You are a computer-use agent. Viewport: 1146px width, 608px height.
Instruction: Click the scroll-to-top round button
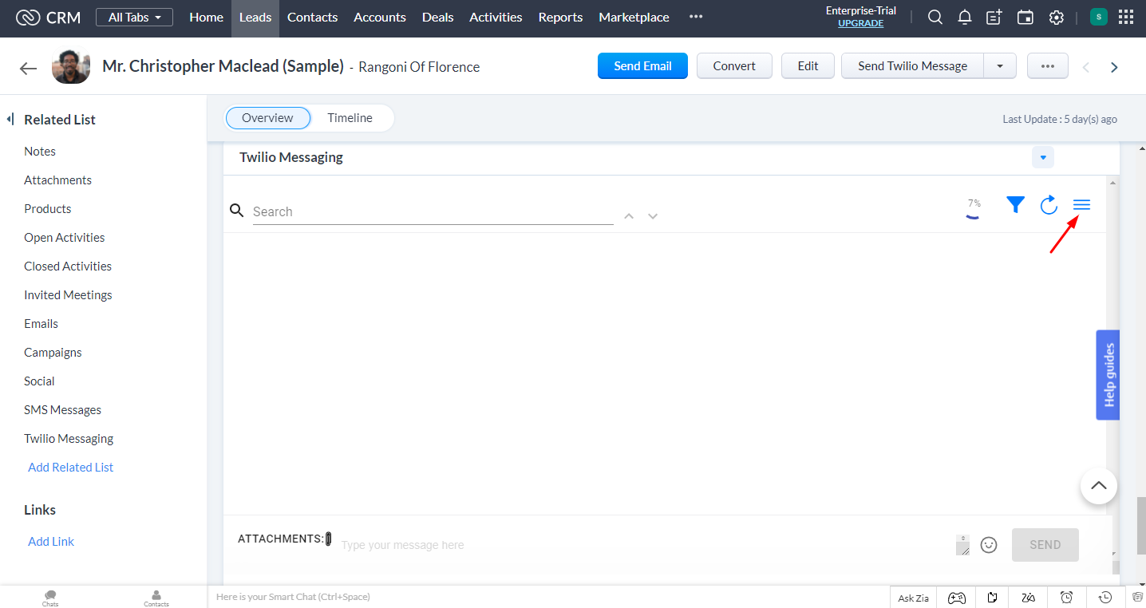[1099, 485]
